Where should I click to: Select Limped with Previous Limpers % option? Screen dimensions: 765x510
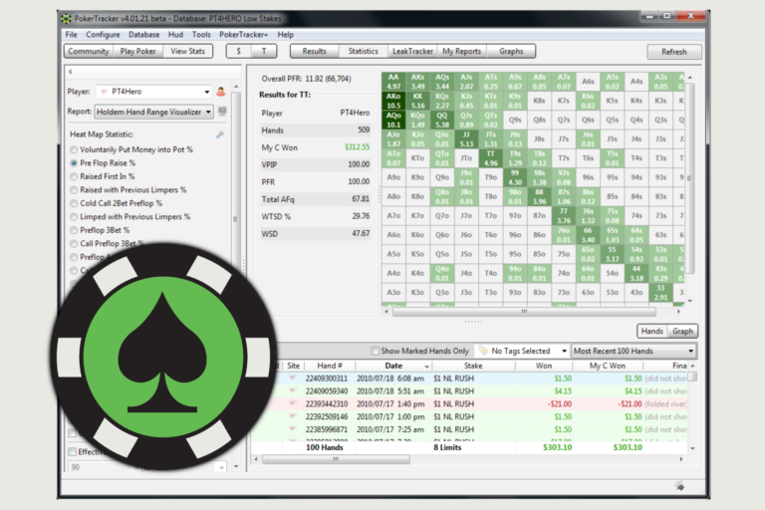(74, 217)
